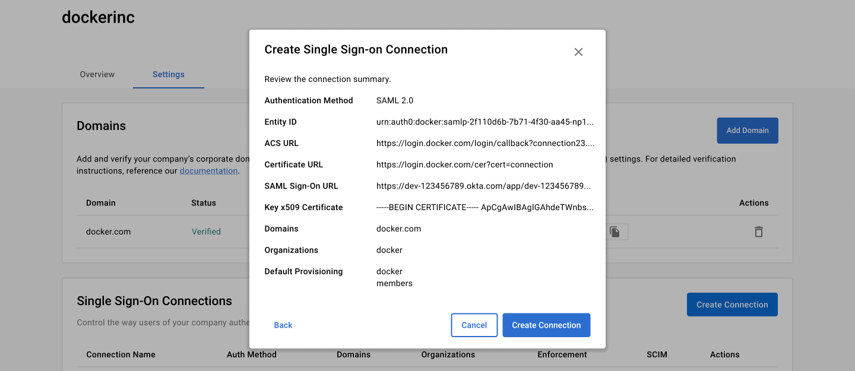Click the Review the connection summary text
Screen dimensions: 855x371
pos(328,80)
